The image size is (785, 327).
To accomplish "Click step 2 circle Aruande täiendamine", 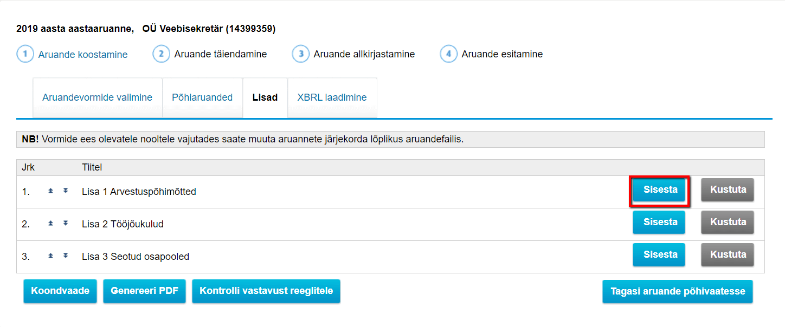I will point(162,54).
